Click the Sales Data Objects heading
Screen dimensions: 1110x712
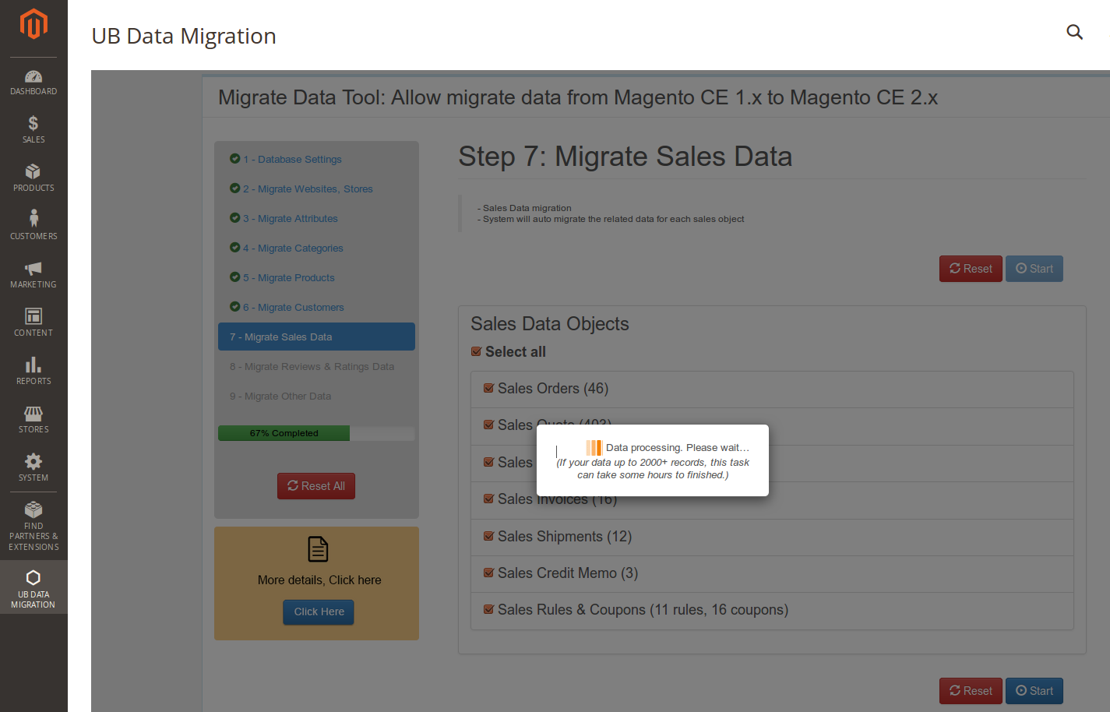click(x=550, y=324)
